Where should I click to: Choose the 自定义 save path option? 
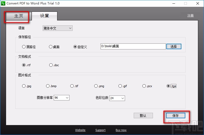tap(80, 47)
